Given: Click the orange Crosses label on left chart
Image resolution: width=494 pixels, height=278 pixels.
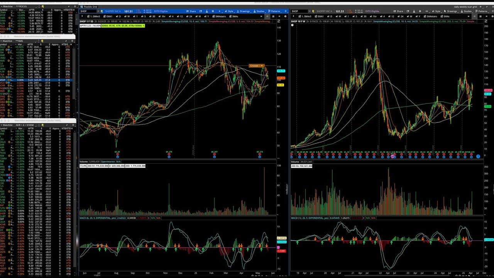Looking at the screenshot, I should (257, 66).
